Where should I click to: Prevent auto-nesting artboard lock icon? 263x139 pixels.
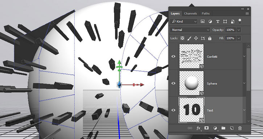click(x=203, y=38)
